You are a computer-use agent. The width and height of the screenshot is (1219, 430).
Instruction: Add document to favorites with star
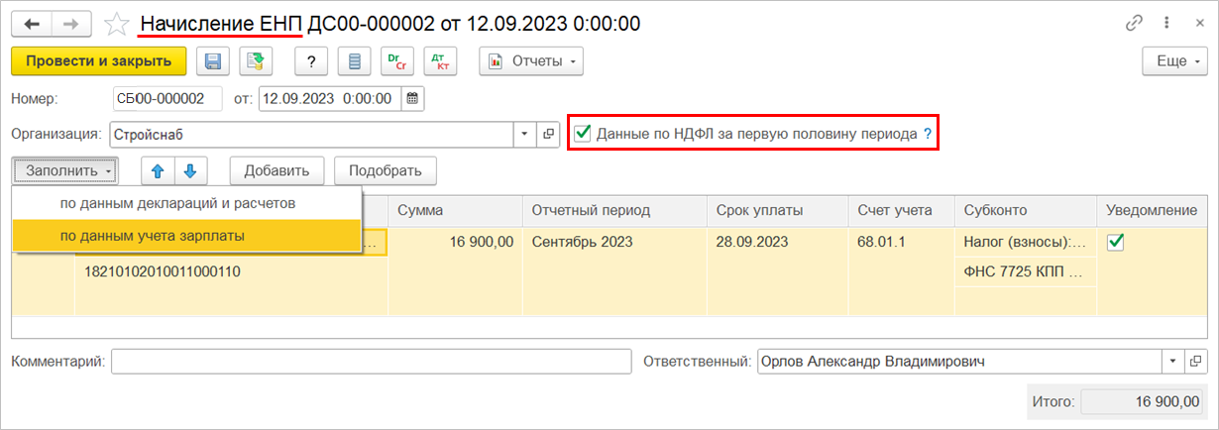tap(117, 23)
